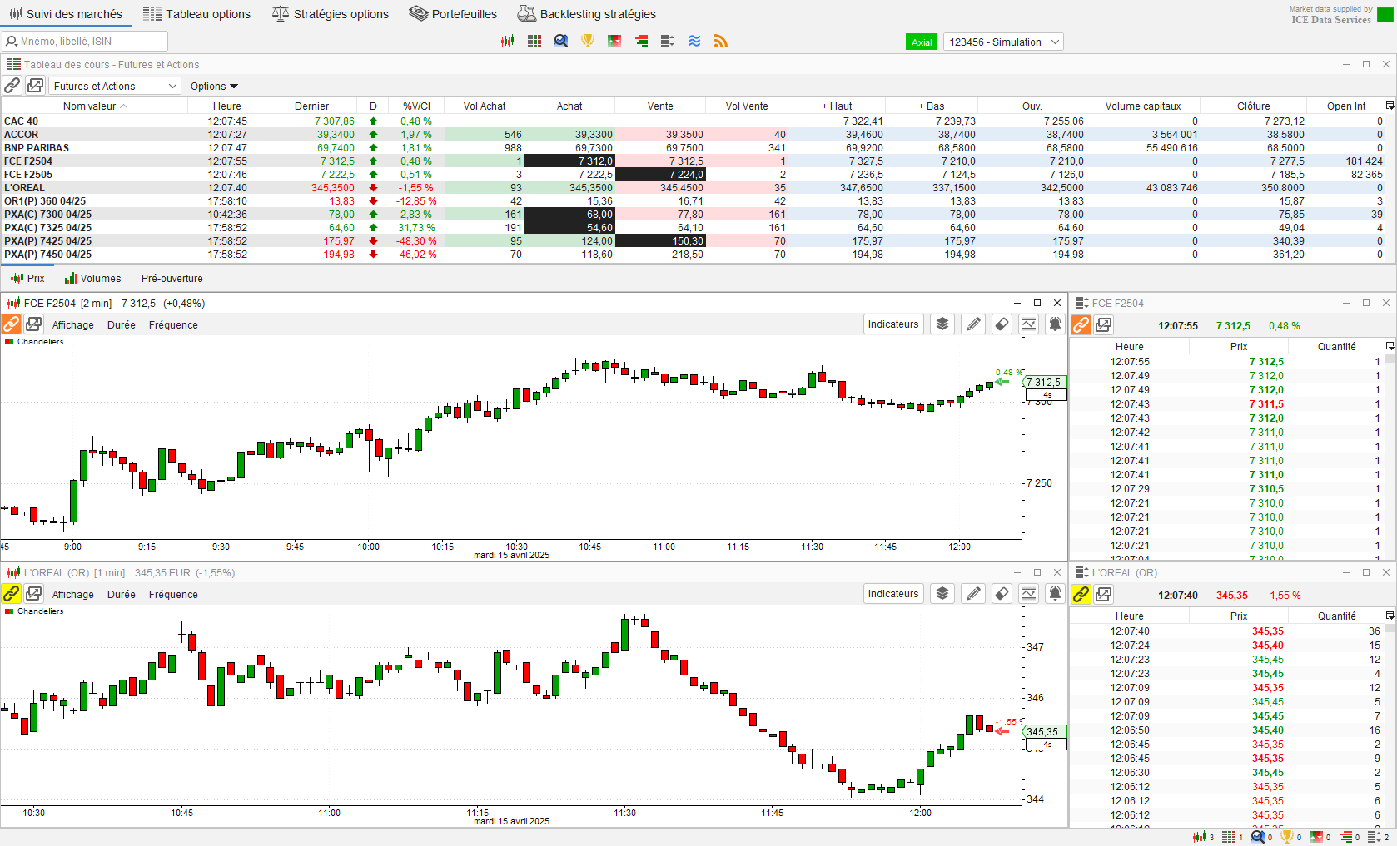The width and height of the screenshot is (1397, 846).
Task: Click the trend channel icon in L'OREAL chart
Action: click(x=1029, y=594)
